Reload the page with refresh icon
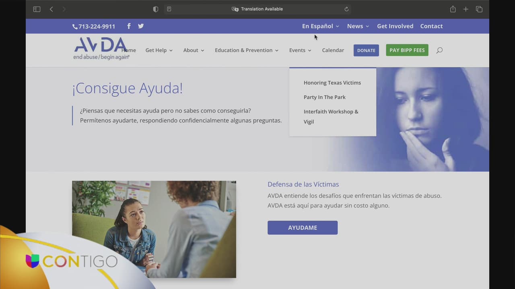Image resolution: width=515 pixels, height=289 pixels. [346, 9]
